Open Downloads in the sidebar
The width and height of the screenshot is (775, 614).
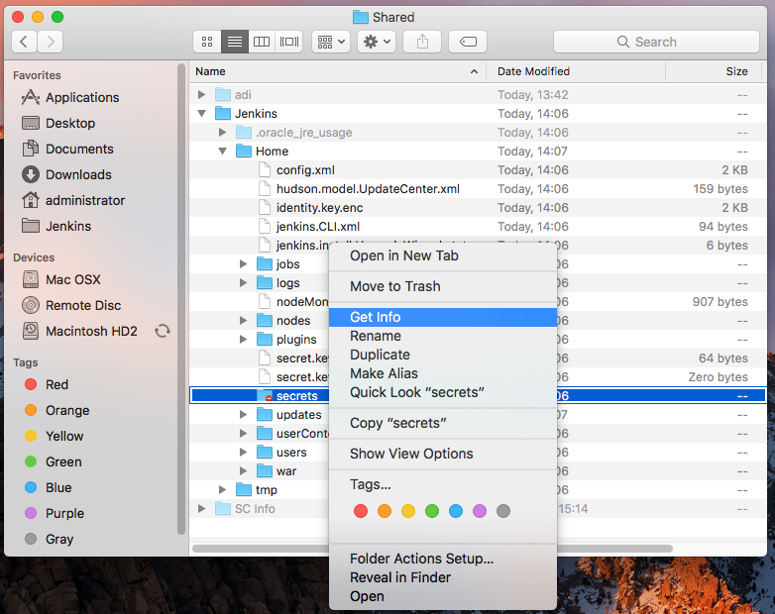[66, 174]
